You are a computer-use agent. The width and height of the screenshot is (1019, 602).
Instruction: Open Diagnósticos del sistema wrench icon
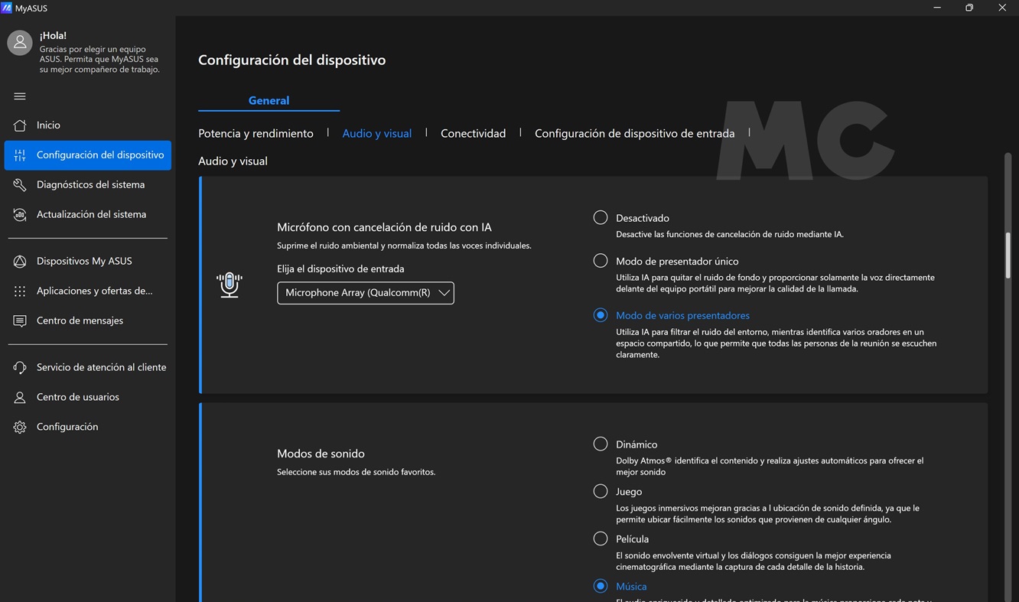(20, 185)
